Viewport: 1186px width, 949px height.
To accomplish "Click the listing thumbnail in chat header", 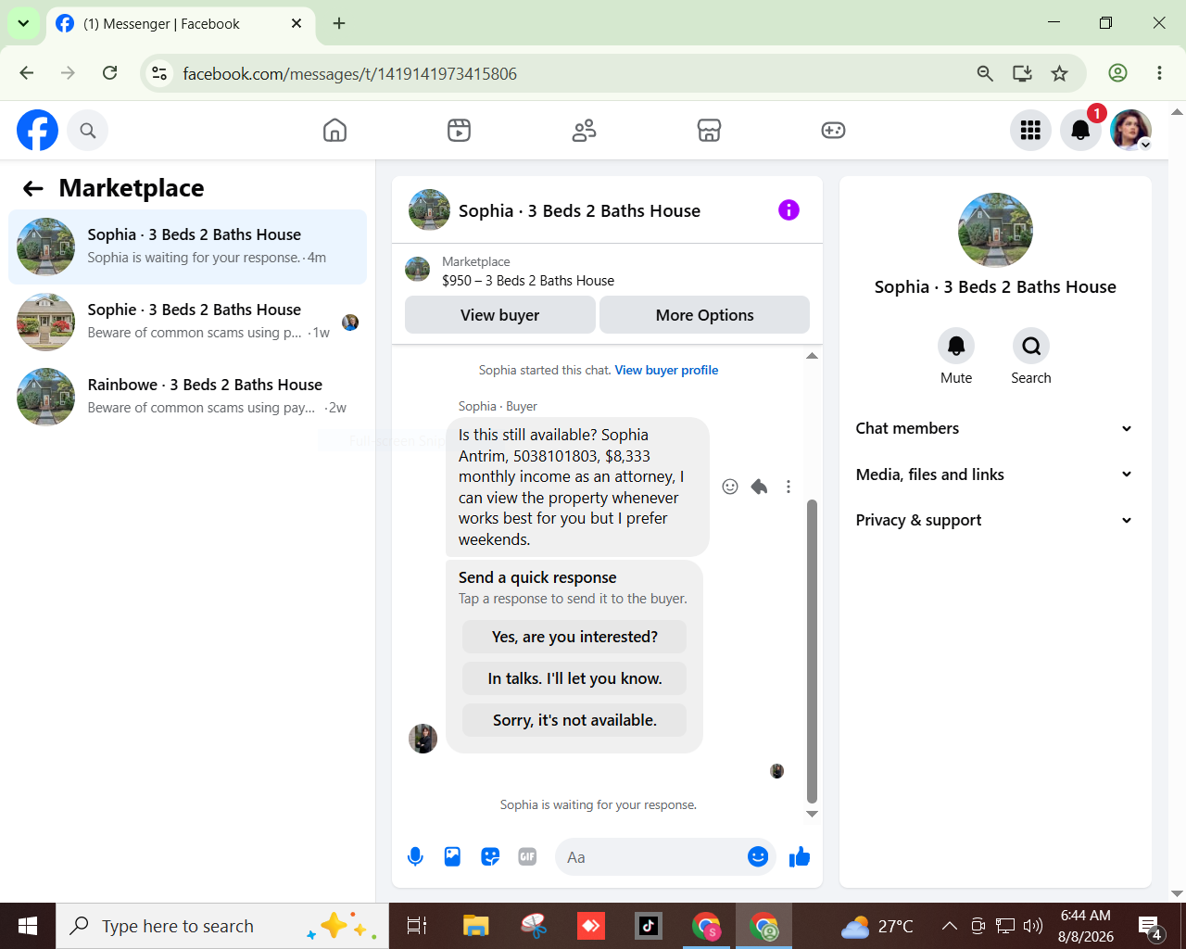I will 429,210.
